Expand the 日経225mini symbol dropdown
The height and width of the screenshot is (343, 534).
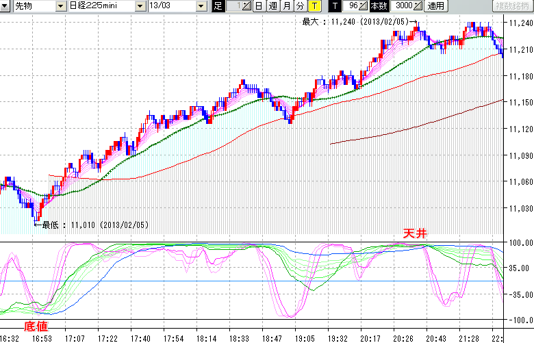140,6
